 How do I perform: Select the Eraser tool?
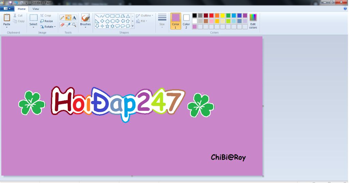62,24
